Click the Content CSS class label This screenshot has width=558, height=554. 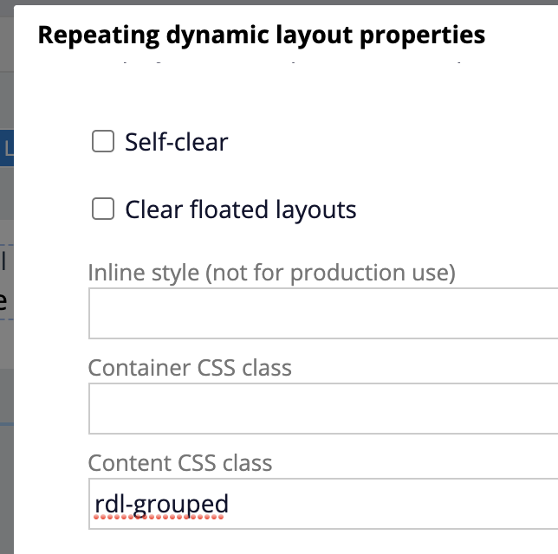click(180, 463)
